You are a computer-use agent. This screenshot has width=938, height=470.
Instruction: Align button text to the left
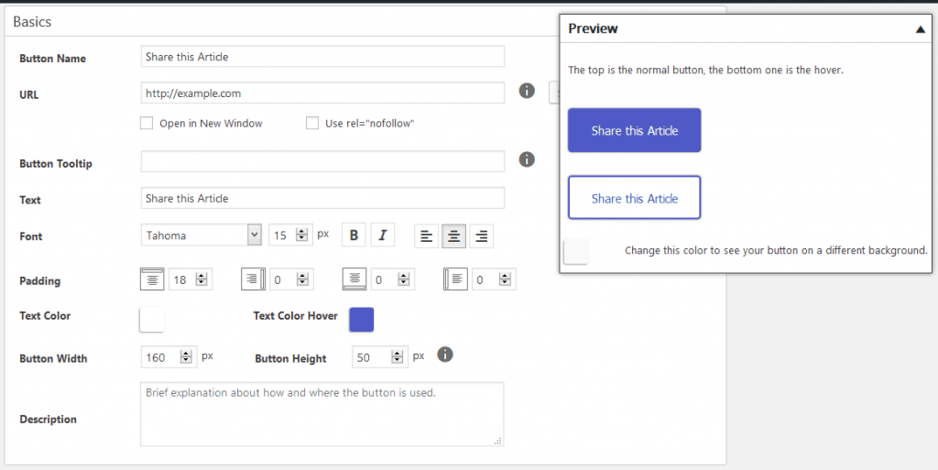tap(426, 235)
